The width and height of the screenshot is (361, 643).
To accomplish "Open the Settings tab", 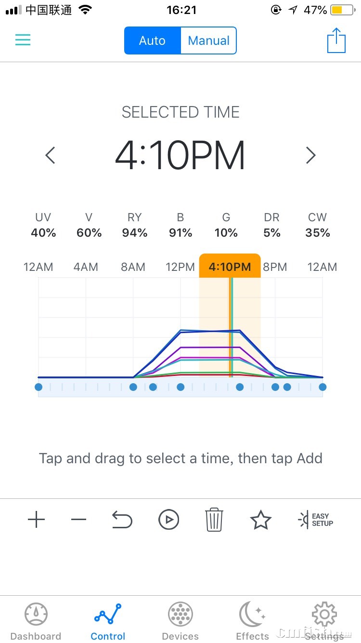I will point(324,621).
